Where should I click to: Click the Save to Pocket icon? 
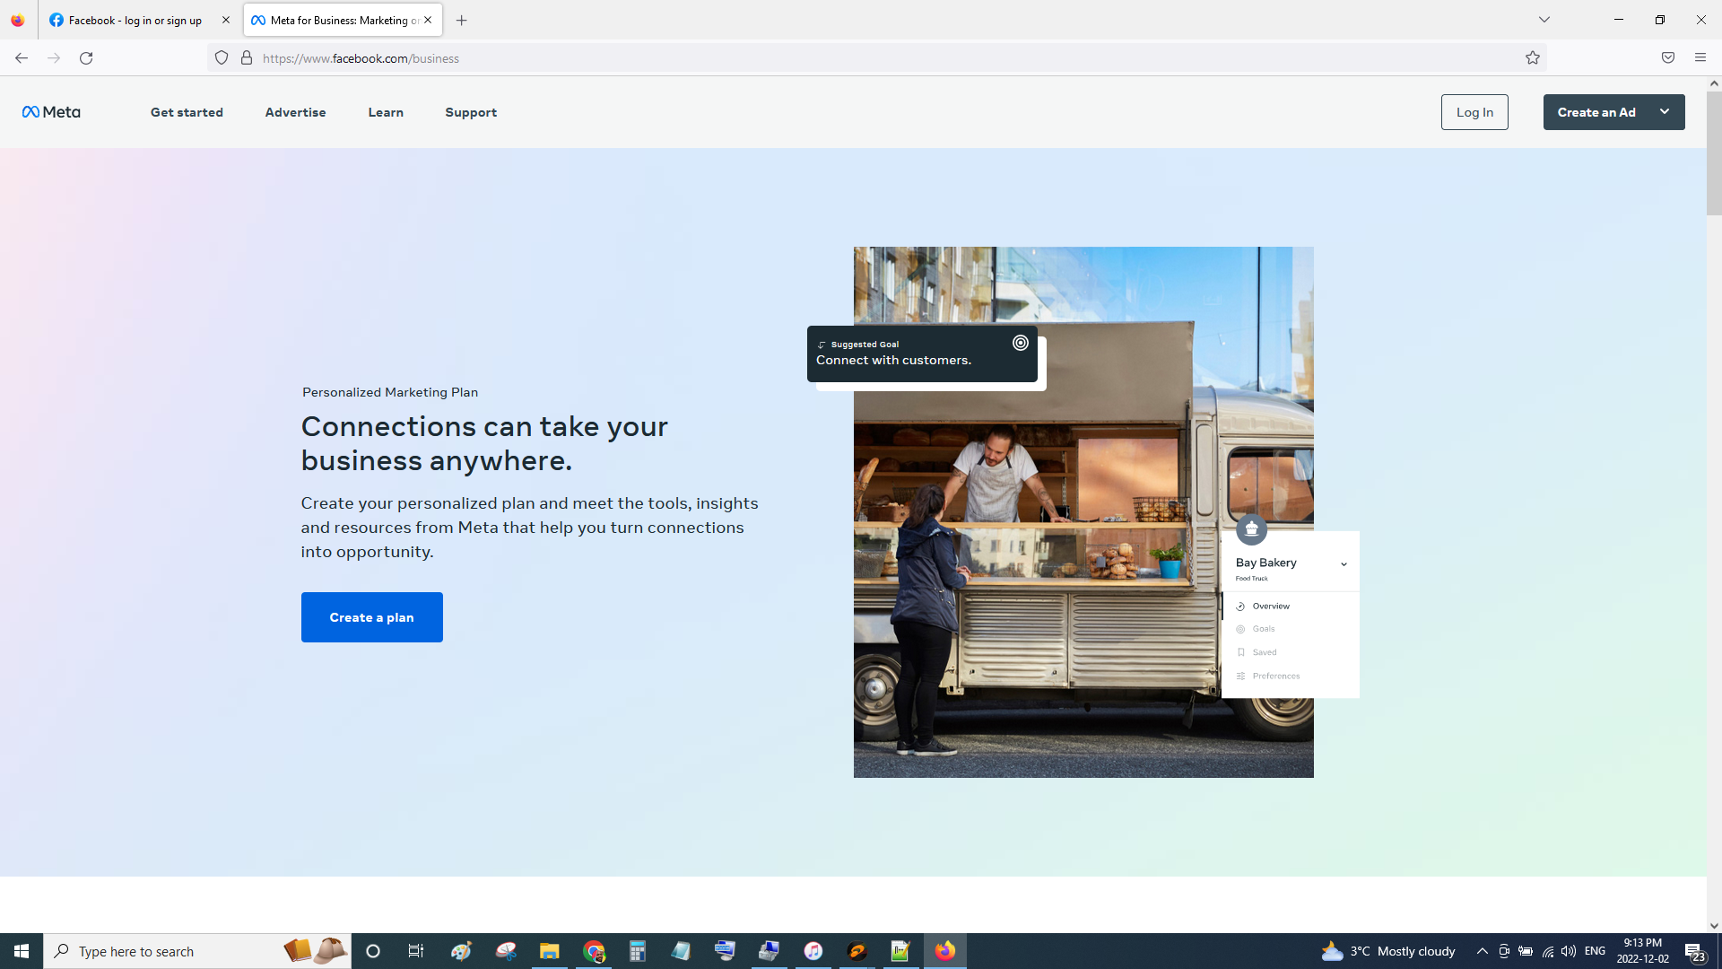click(x=1668, y=58)
